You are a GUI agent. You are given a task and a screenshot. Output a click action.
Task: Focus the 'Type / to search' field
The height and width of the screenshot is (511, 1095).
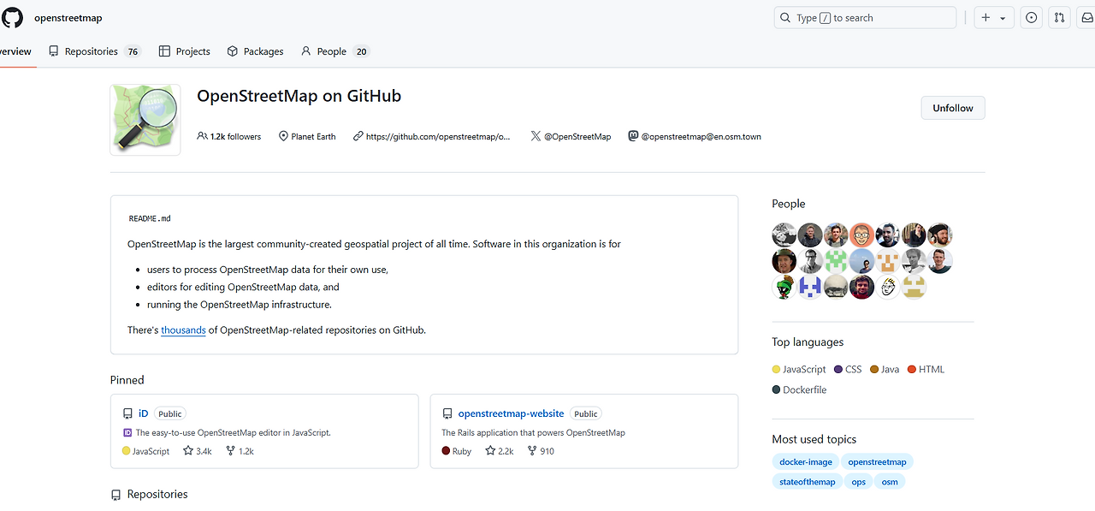[x=865, y=18]
